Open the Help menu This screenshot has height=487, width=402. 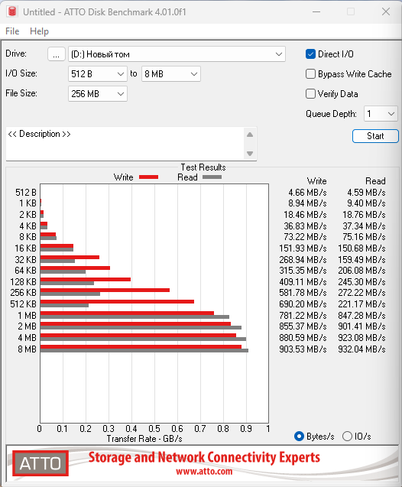39,31
